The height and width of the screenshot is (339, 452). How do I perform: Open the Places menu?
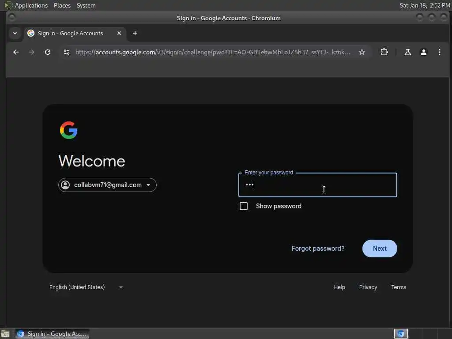point(62,5)
